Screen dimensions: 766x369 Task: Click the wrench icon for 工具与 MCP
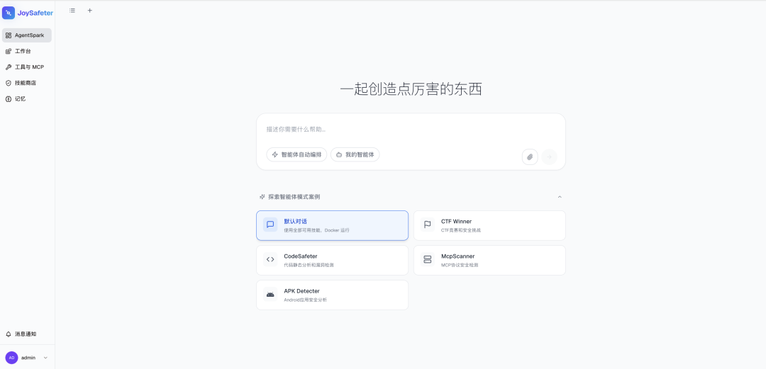point(9,67)
